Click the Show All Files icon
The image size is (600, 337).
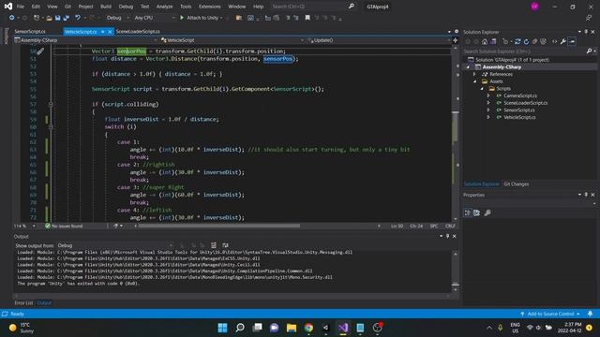543,41
